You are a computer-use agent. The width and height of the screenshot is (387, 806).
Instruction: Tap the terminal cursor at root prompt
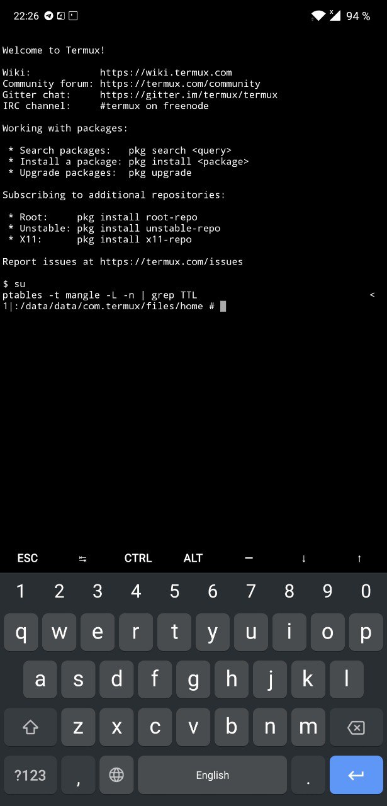223,306
